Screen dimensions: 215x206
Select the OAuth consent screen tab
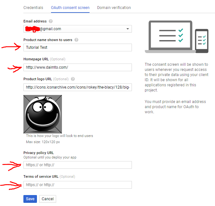(x=70, y=8)
